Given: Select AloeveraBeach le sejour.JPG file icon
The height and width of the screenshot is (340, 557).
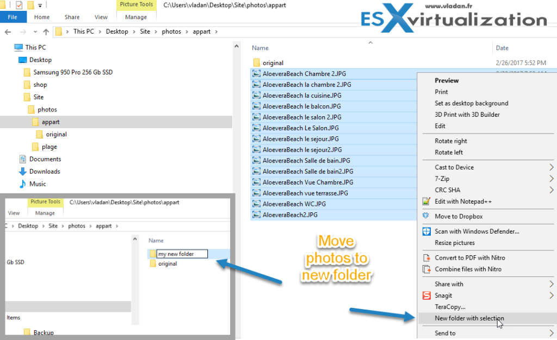Looking at the screenshot, I should coord(256,138).
